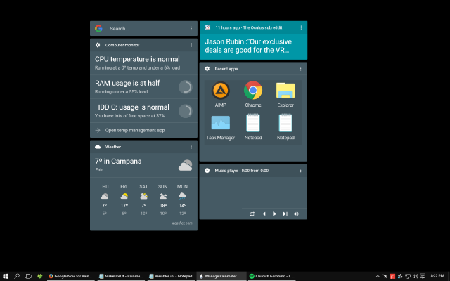Image resolution: width=450 pixels, height=281 pixels.
Task: Launch AIMP from Recent apps
Action: (x=220, y=94)
